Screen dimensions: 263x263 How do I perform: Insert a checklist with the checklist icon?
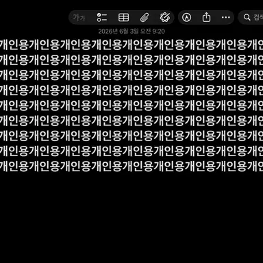tap(102, 17)
